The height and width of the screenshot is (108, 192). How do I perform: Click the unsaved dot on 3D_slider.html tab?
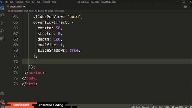pos(24,7)
